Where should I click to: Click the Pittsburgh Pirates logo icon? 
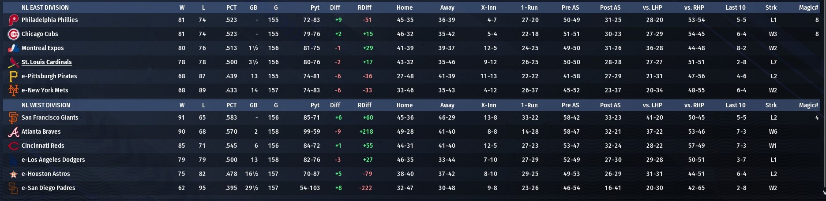point(14,77)
